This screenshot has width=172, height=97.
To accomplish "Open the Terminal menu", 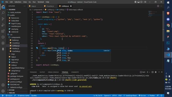I will click(x=41, y=2).
